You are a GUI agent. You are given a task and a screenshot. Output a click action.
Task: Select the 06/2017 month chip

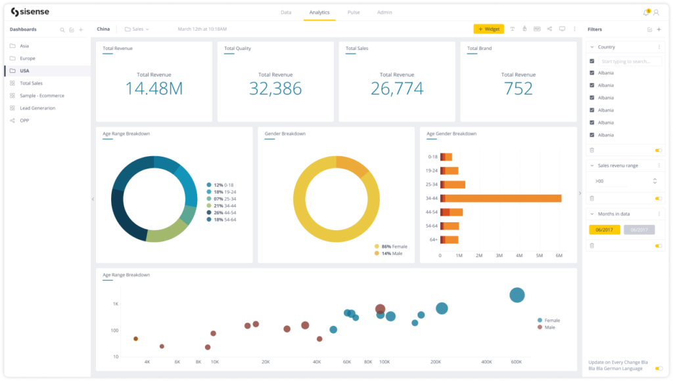[604, 230]
